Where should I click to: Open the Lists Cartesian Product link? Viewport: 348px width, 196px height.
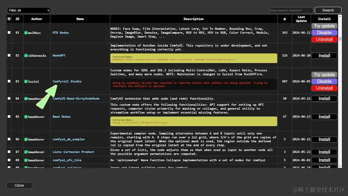73,152
